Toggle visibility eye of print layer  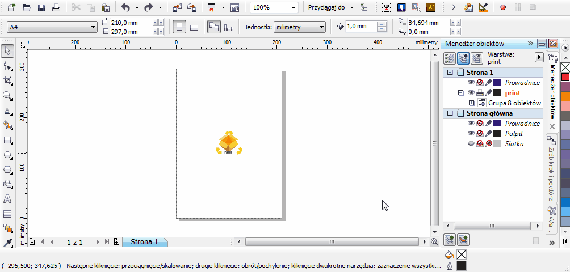tap(471, 93)
